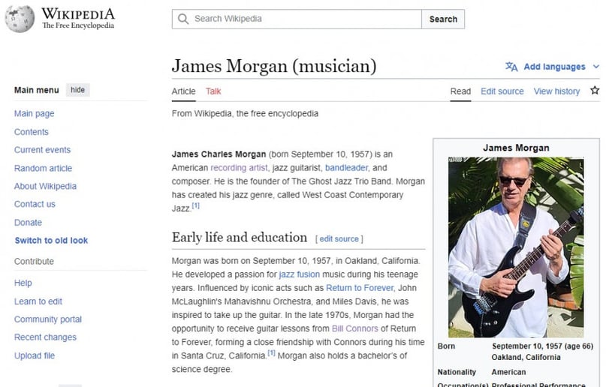This screenshot has height=387, width=606.
Task: Select the Read tab
Action: click(x=460, y=91)
